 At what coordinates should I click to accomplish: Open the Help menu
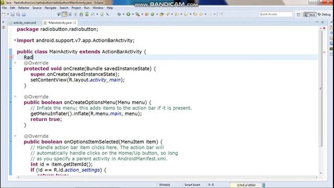(110, 8)
